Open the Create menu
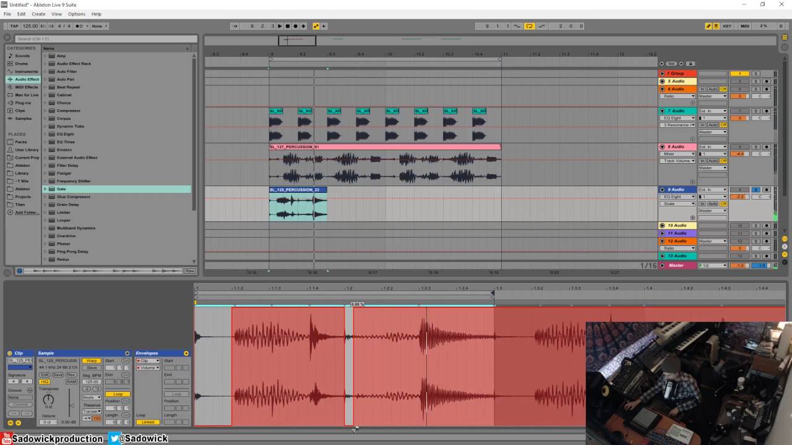The image size is (792, 445). [x=38, y=14]
